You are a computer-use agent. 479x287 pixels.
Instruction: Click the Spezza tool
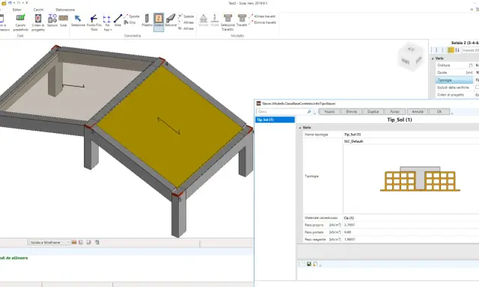186,16
